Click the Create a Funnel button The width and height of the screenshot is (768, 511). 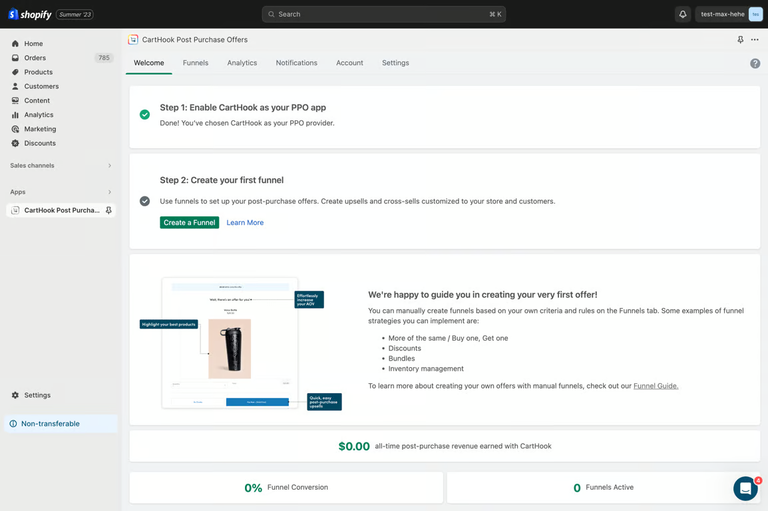pos(189,222)
